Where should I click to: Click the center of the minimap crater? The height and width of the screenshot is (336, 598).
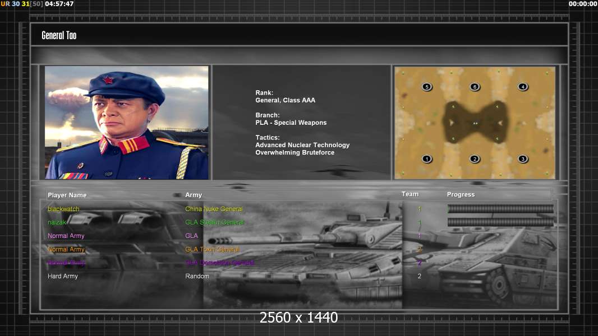[475, 123]
